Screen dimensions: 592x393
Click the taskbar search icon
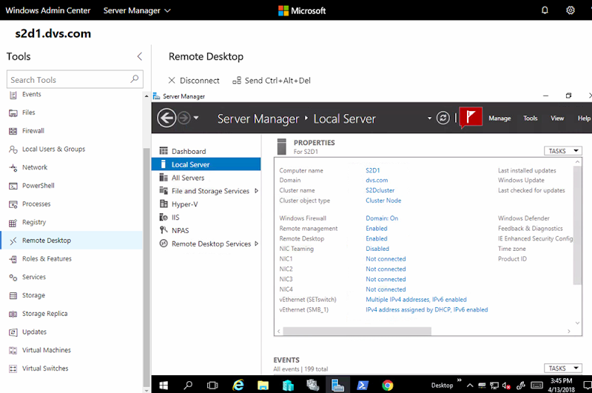(x=188, y=385)
